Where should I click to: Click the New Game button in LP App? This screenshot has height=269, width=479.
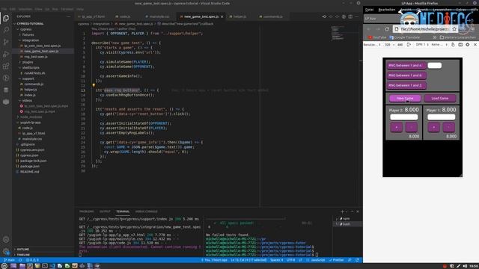[x=405, y=98]
